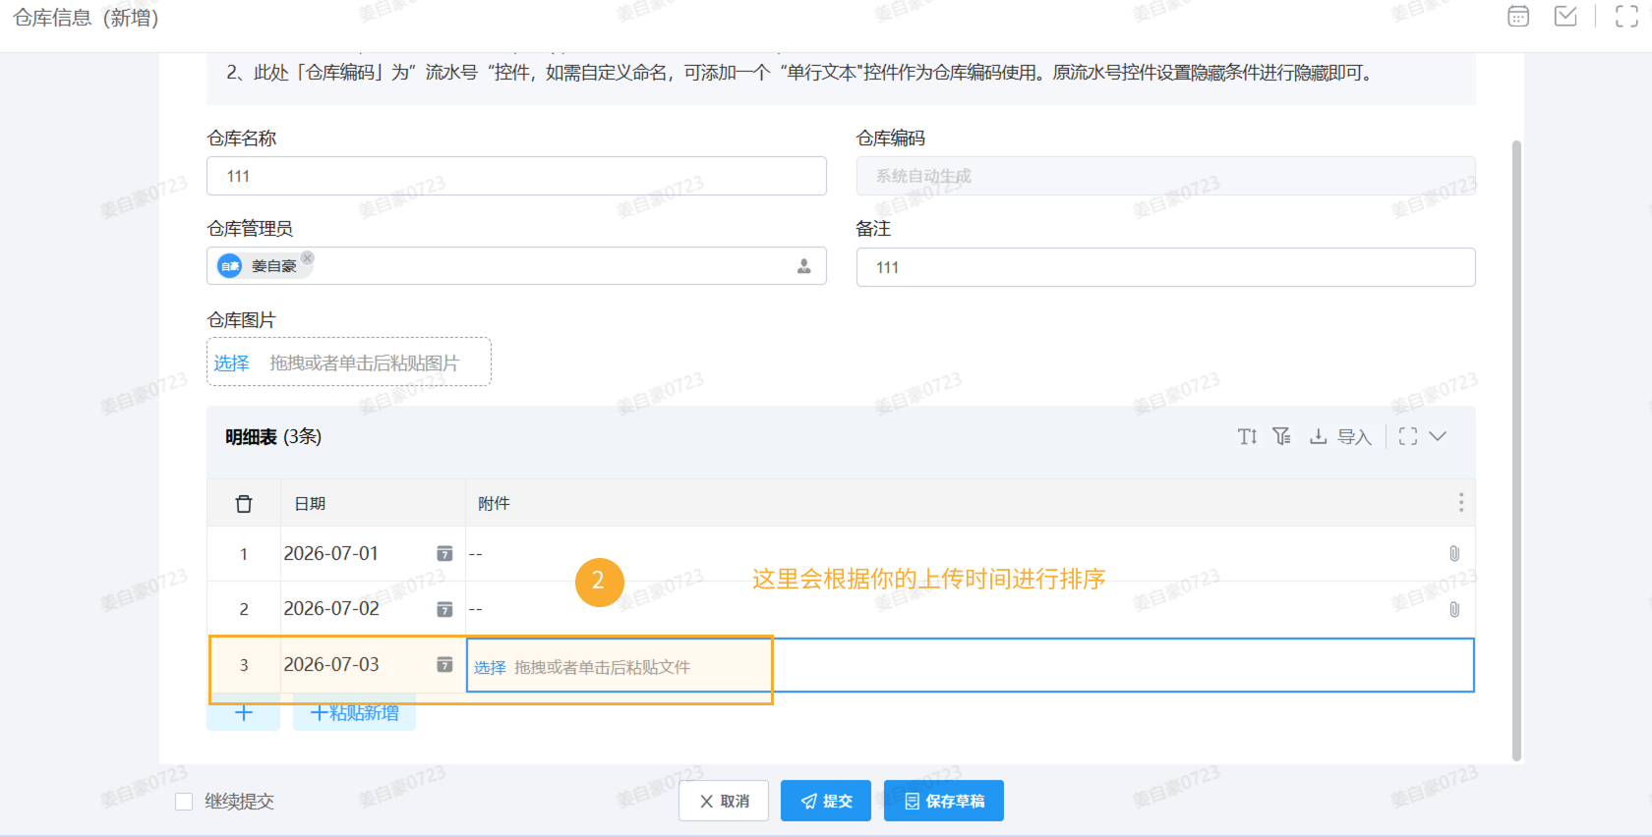Click the 附件 column header

(x=970, y=503)
